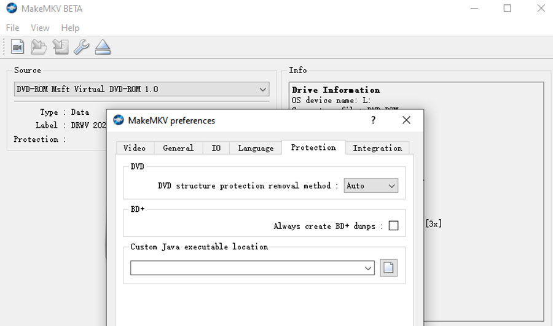Enable Always create BD+ dumps checkbox

click(393, 225)
